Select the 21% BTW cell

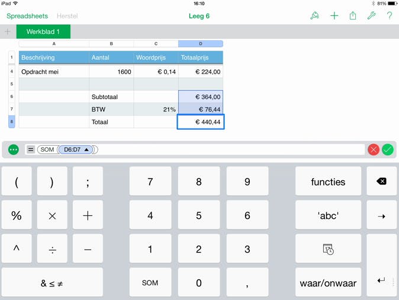click(156, 109)
